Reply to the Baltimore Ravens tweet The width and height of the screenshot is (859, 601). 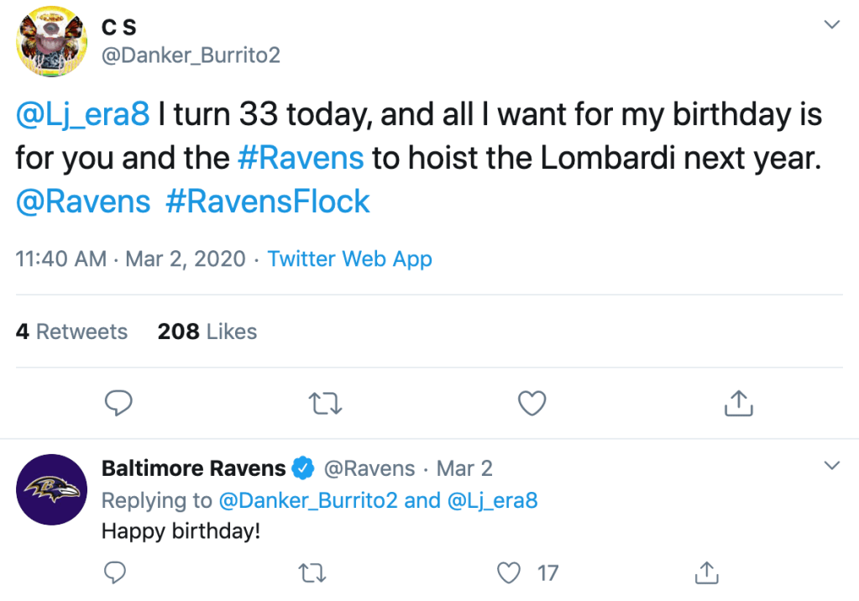pyautogui.click(x=114, y=573)
